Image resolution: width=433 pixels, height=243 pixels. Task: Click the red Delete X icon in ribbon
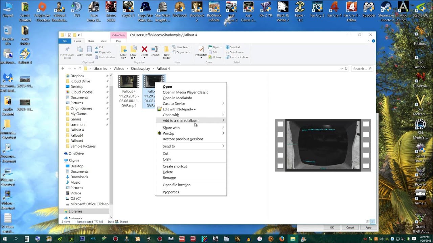(144, 49)
